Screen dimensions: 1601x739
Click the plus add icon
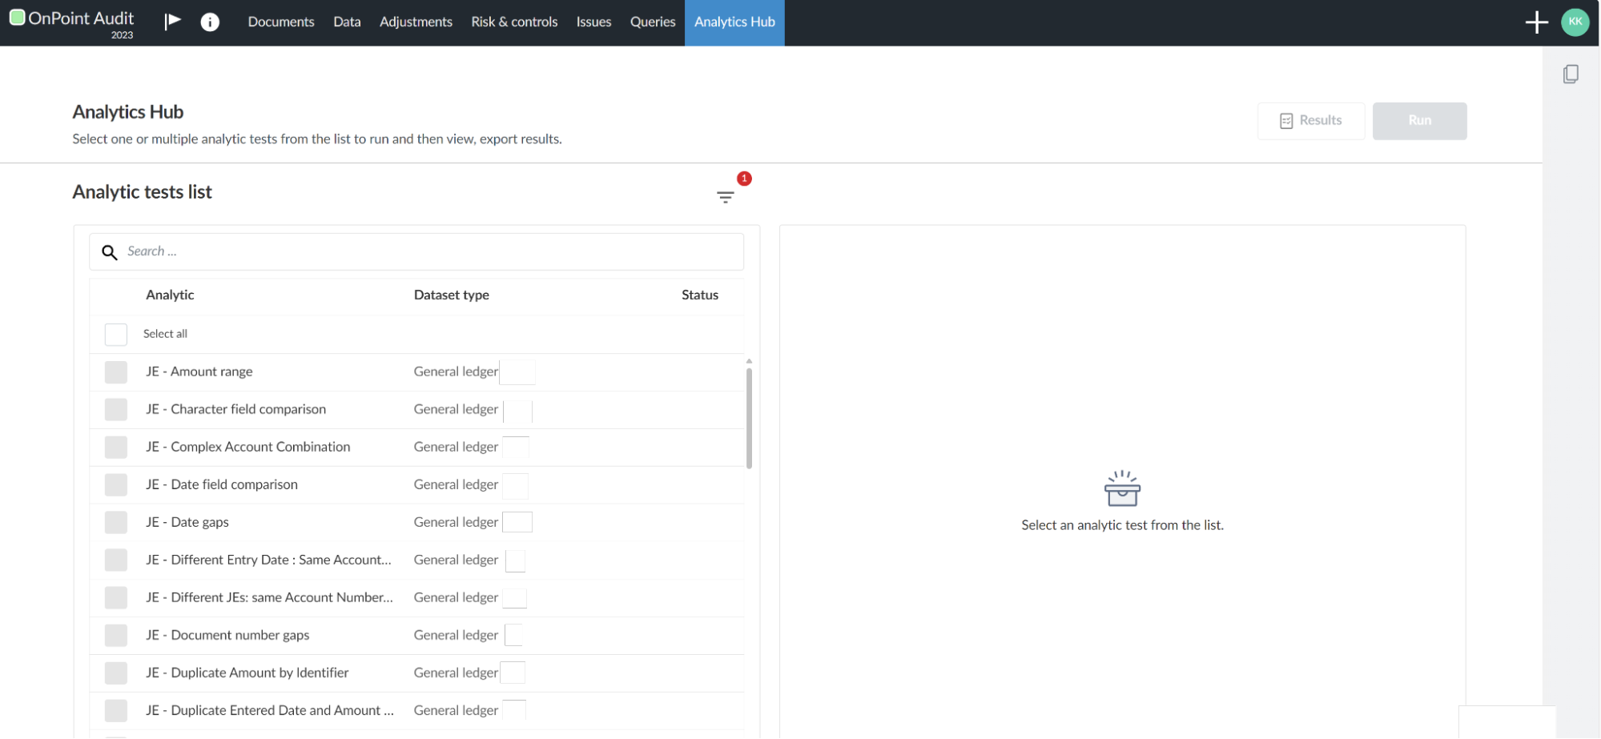[1536, 22]
